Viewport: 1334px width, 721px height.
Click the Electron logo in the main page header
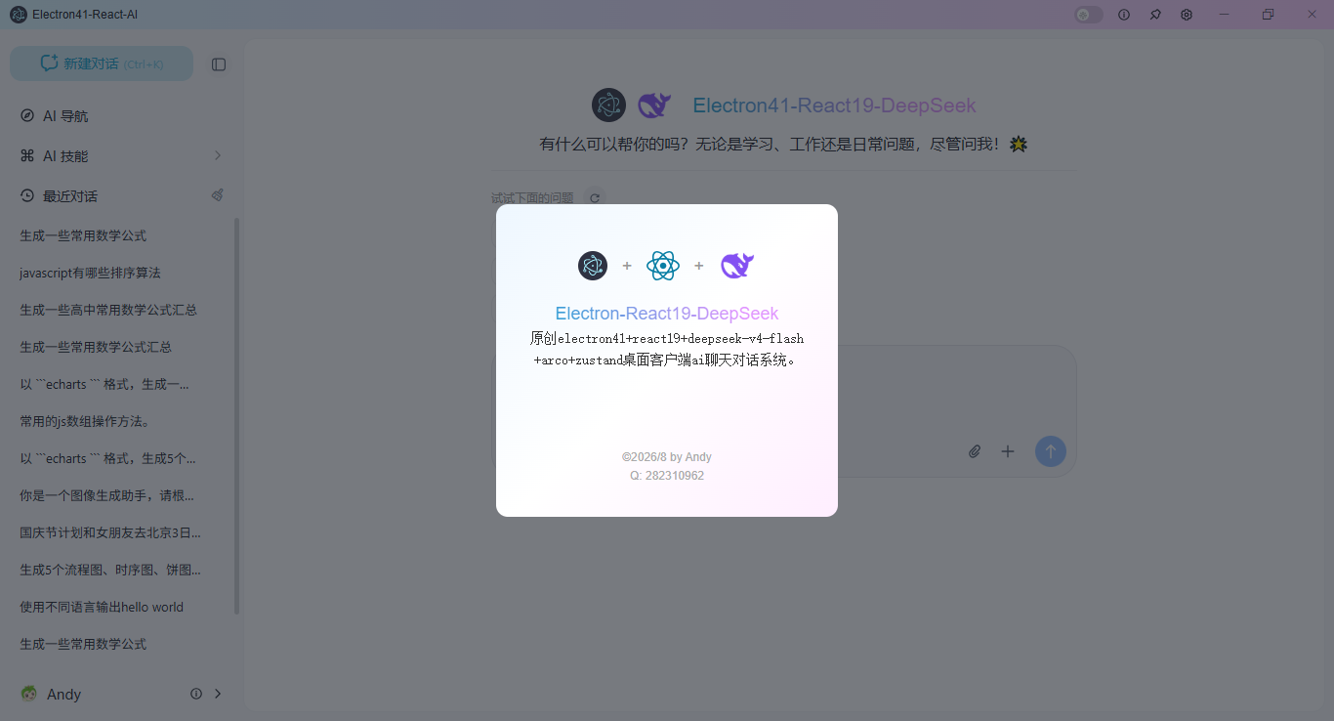click(x=608, y=106)
